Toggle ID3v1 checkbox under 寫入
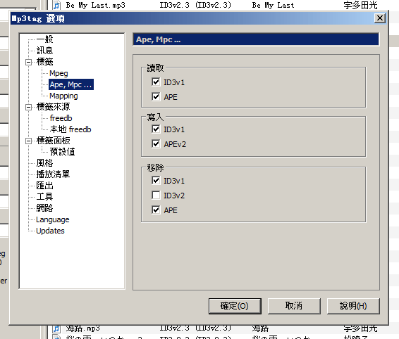The image size is (399, 339). point(156,129)
